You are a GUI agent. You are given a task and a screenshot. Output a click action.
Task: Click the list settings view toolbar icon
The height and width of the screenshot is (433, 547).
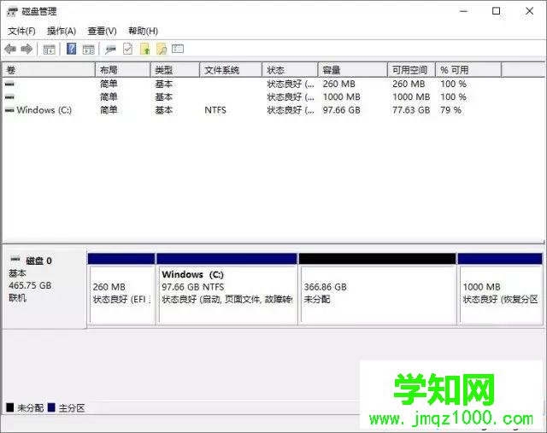(x=178, y=49)
